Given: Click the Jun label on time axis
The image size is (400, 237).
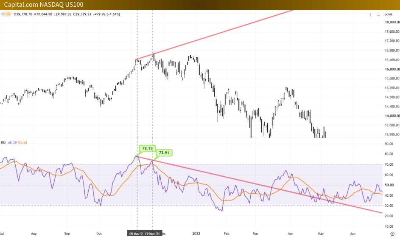Looking at the screenshot, I should [x=353, y=234].
